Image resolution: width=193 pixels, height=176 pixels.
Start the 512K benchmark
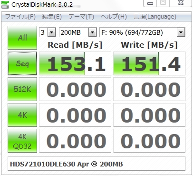point(22,89)
